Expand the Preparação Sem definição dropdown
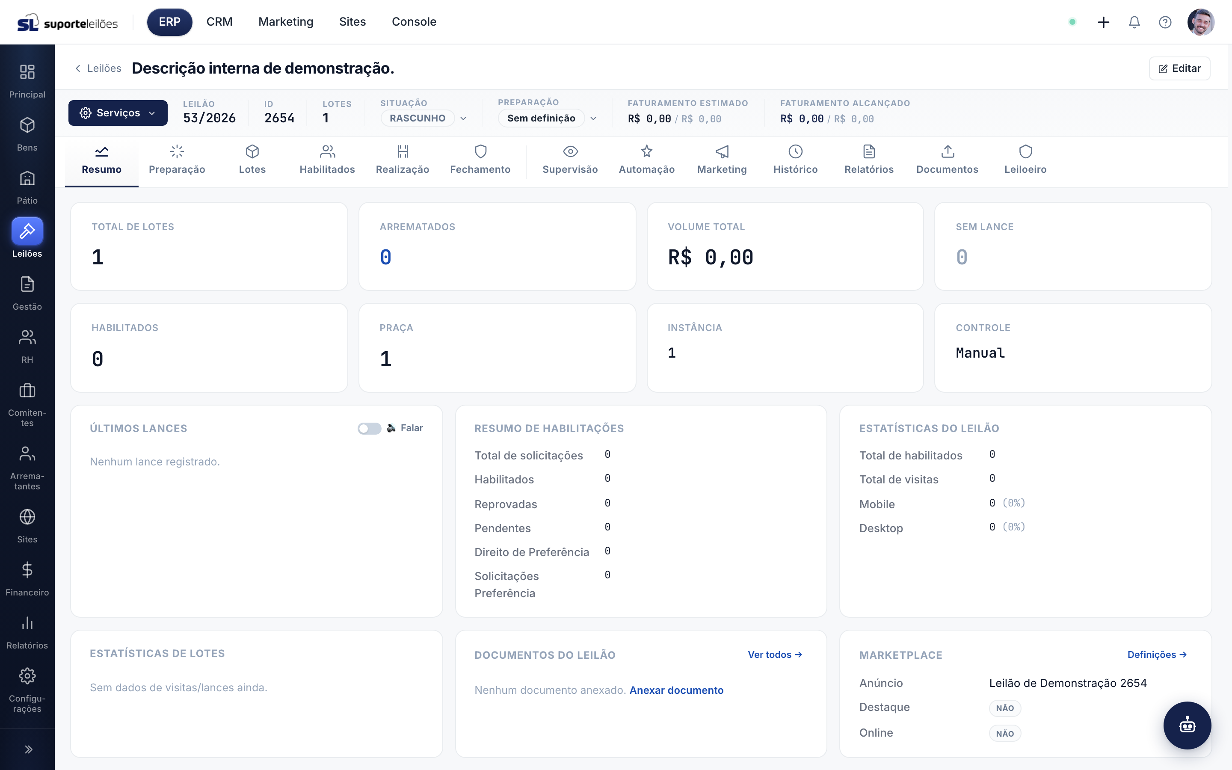1232x770 pixels. (547, 118)
